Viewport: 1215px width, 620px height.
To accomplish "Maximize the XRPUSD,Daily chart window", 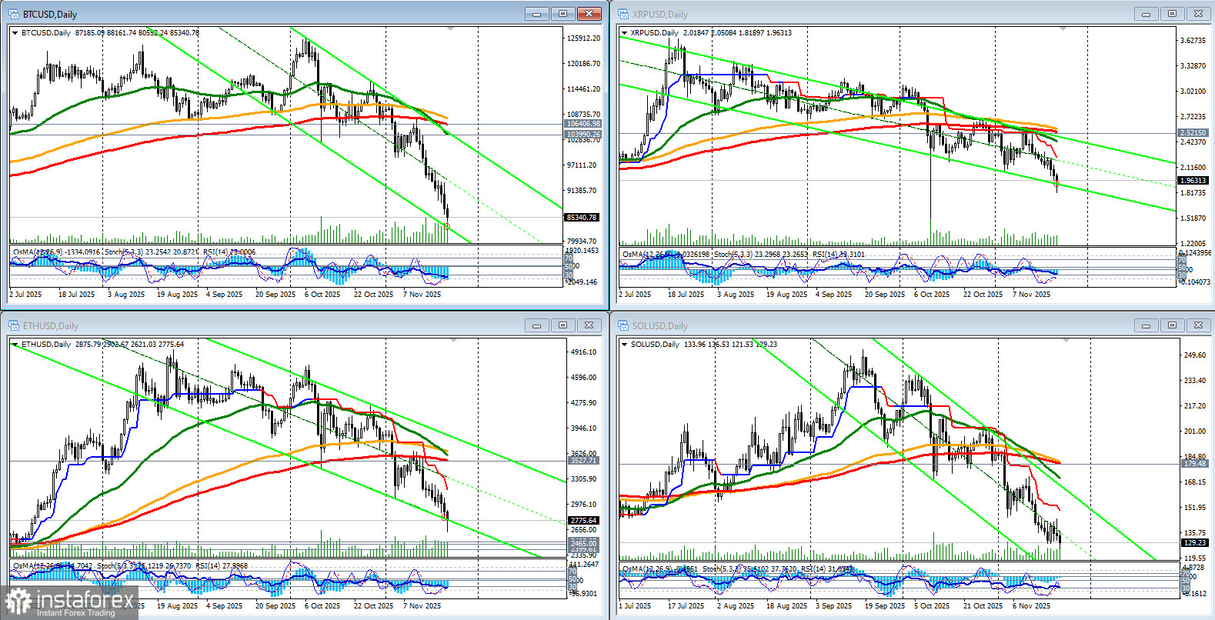I will pos(1173,14).
